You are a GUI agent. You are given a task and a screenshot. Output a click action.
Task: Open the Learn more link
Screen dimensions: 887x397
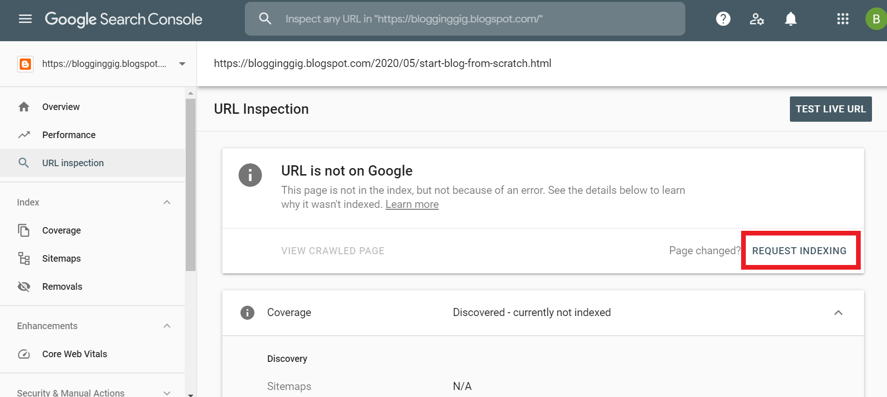tap(412, 205)
